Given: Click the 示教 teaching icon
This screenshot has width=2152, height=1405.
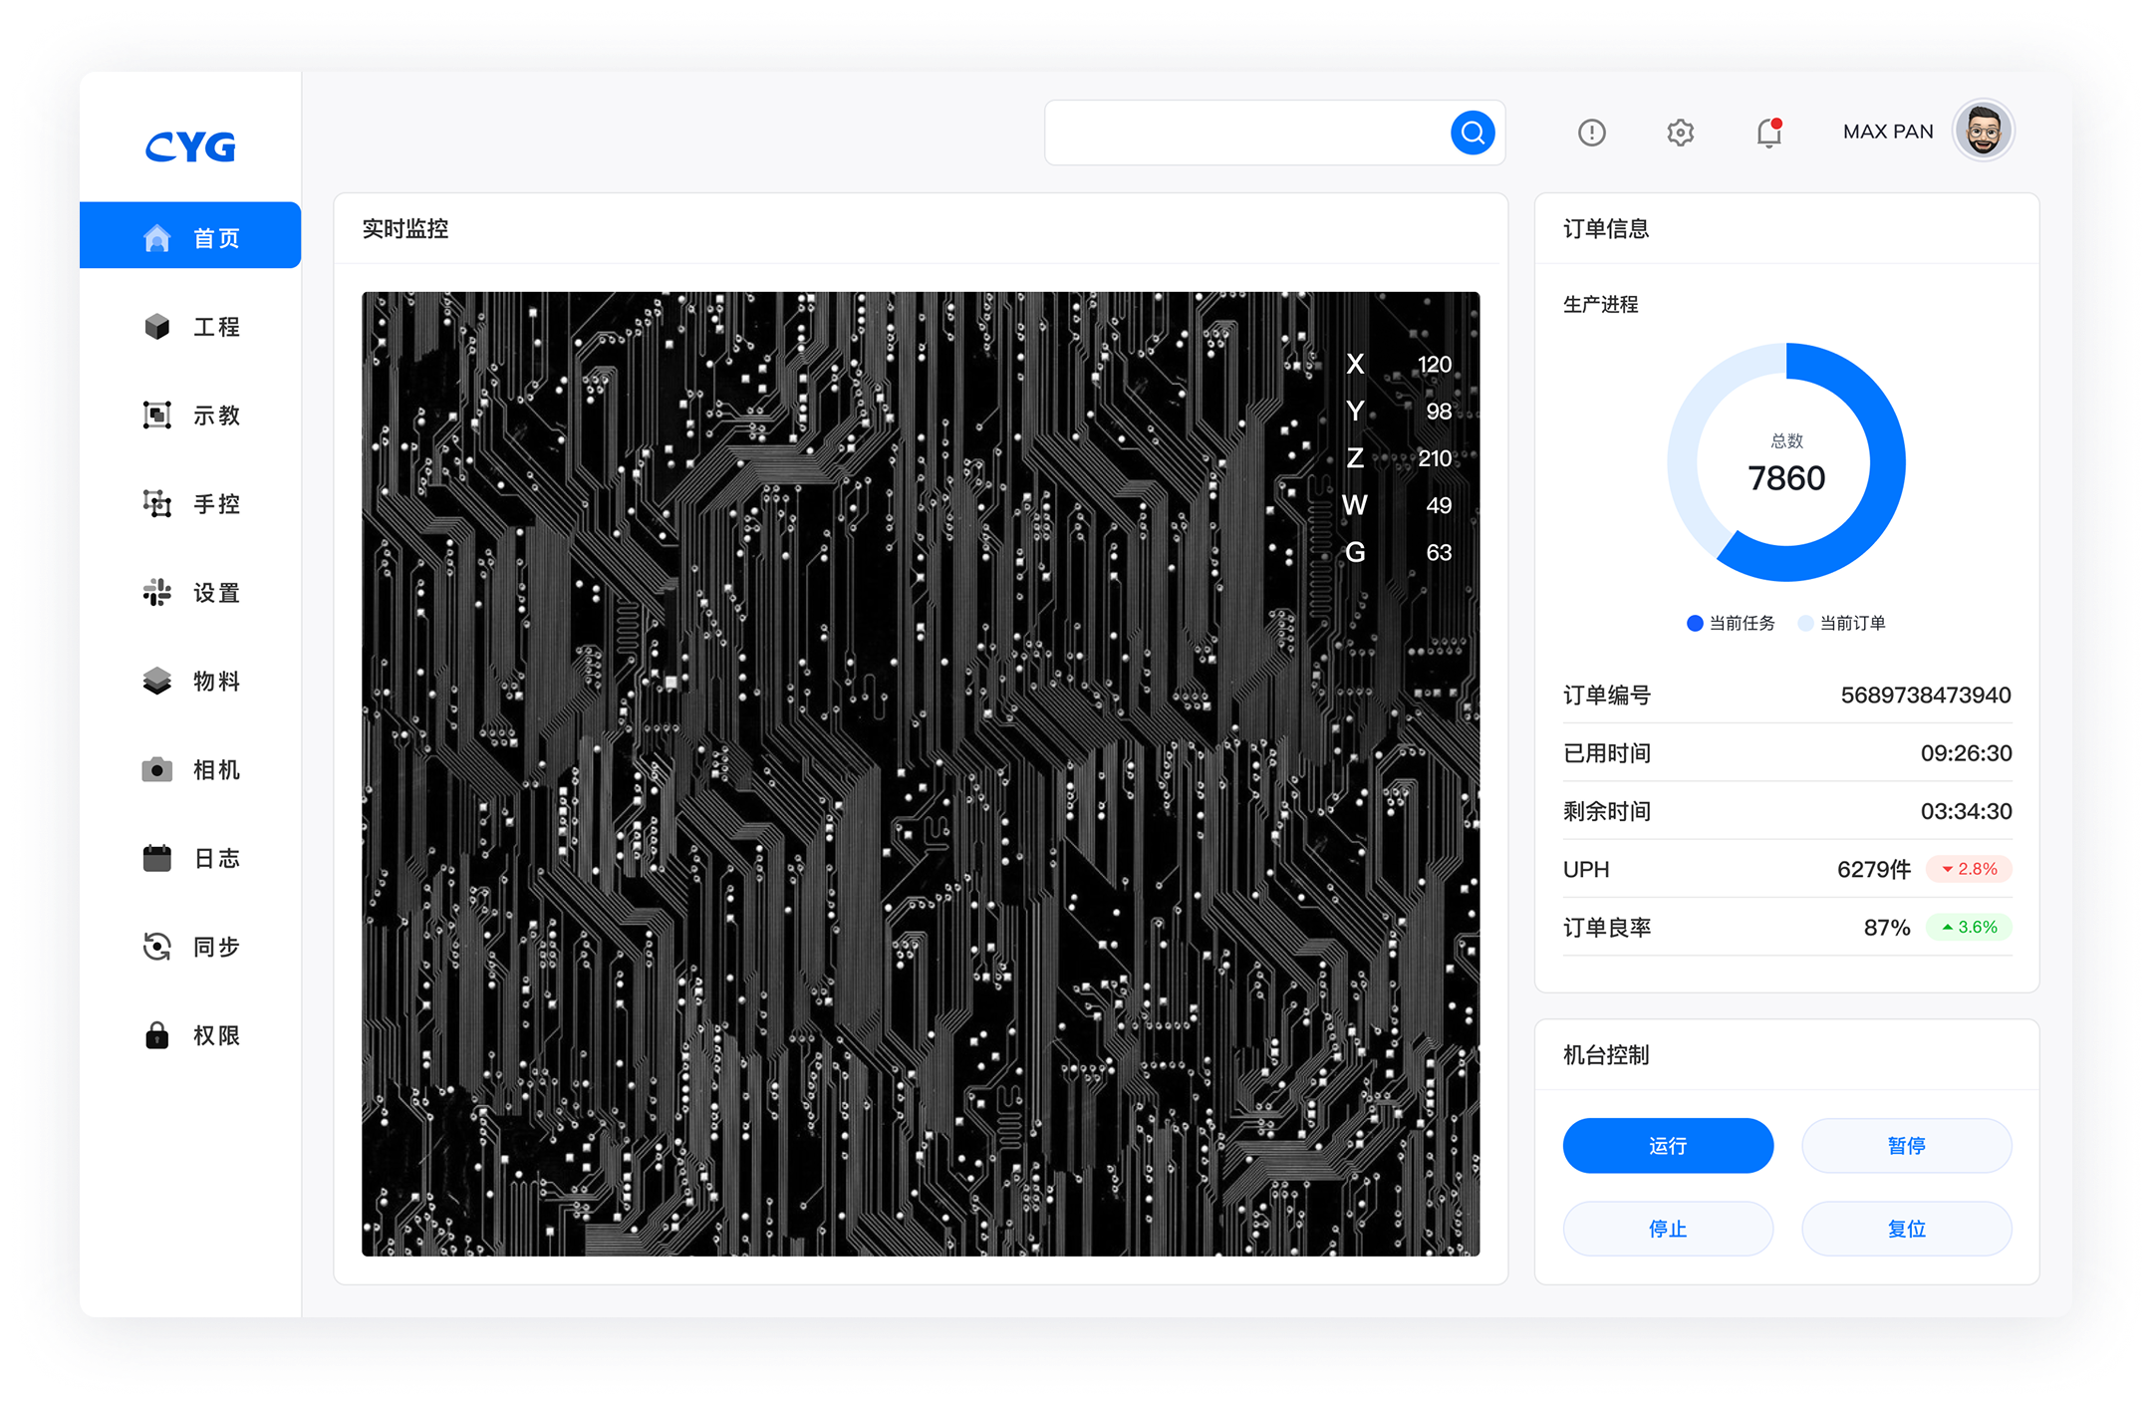Looking at the screenshot, I should coord(157,415).
